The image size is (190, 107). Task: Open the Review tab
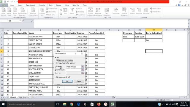[59, 5]
